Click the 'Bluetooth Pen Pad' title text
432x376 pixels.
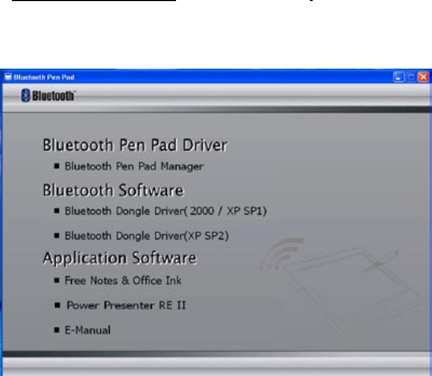click(x=44, y=77)
